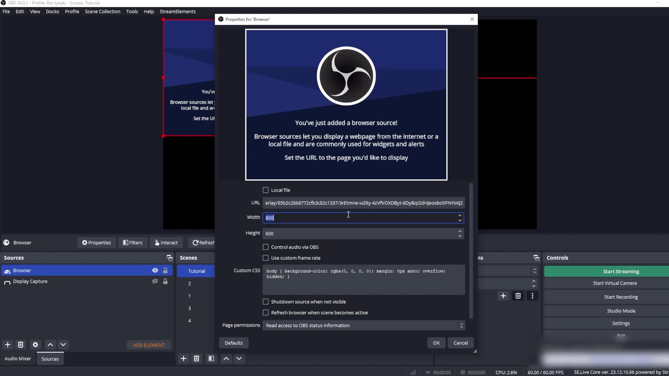Open the Properties gear for the Browser source
The image size is (669, 376).
[x=96, y=242]
